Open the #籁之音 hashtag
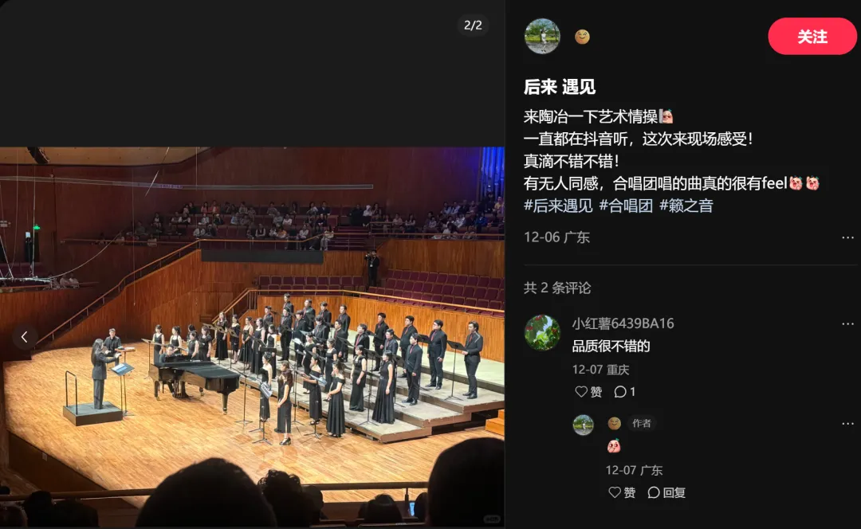The height and width of the screenshot is (529, 861). pos(686,206)
